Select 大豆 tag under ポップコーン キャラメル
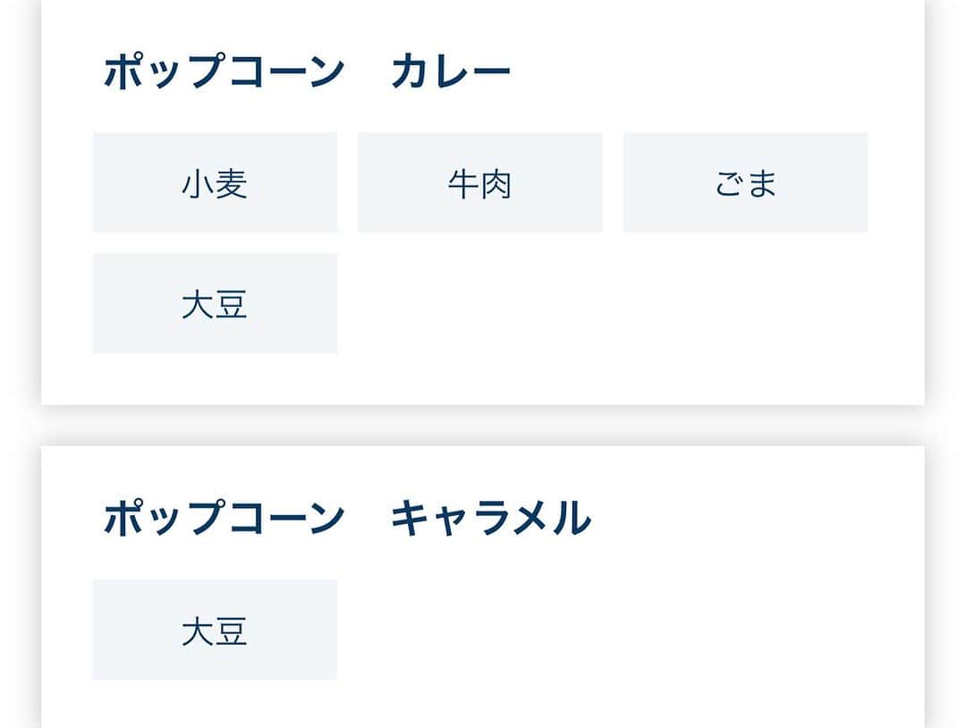The height and width of the screenshot is (728, 966). [x=215, y=630]
